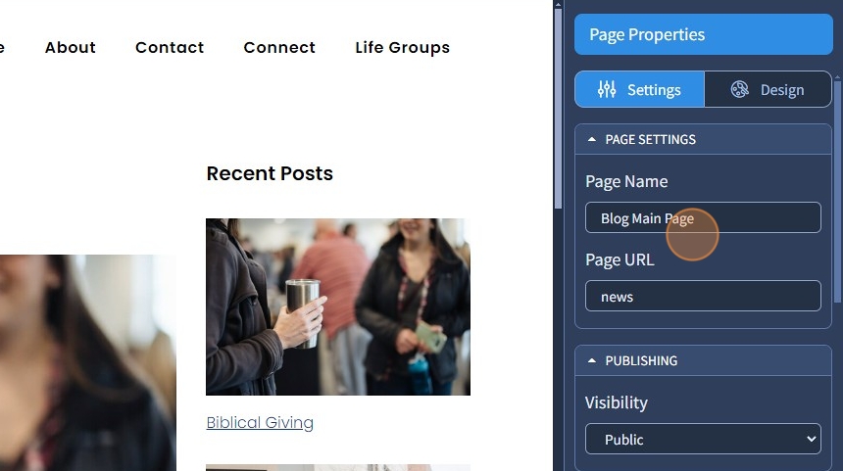Open the Contact navigation item

click(x=170, y=47)
